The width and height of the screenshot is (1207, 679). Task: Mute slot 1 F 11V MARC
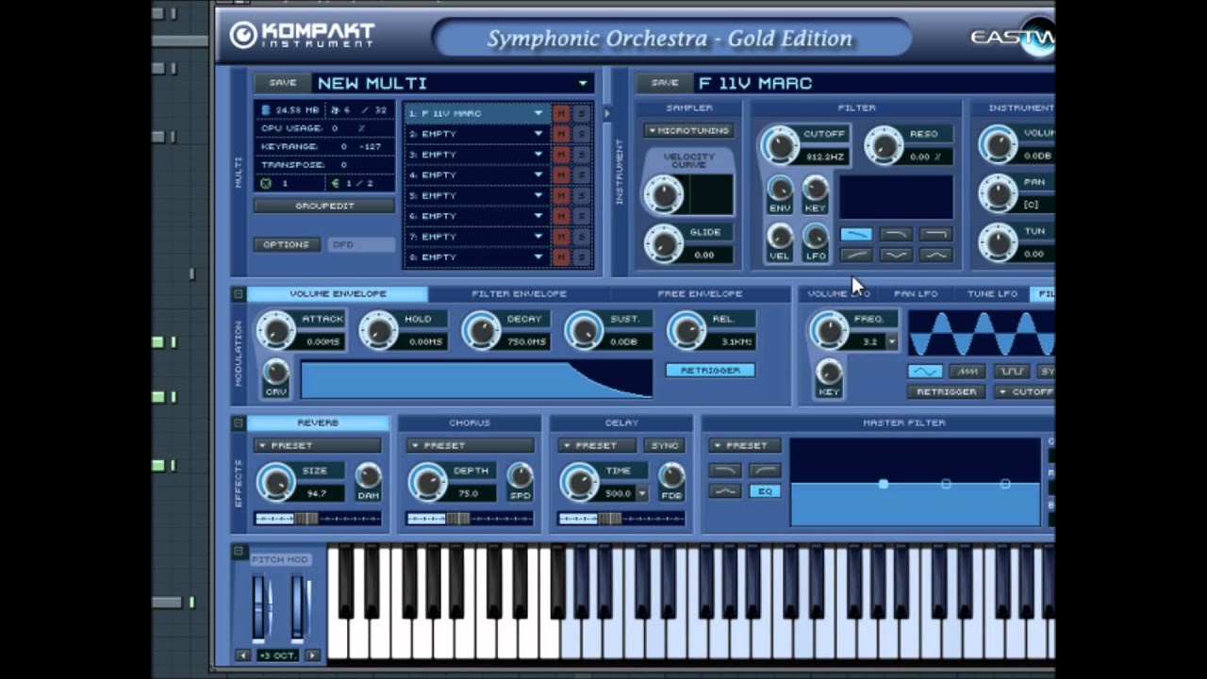(x=561, y=113)
